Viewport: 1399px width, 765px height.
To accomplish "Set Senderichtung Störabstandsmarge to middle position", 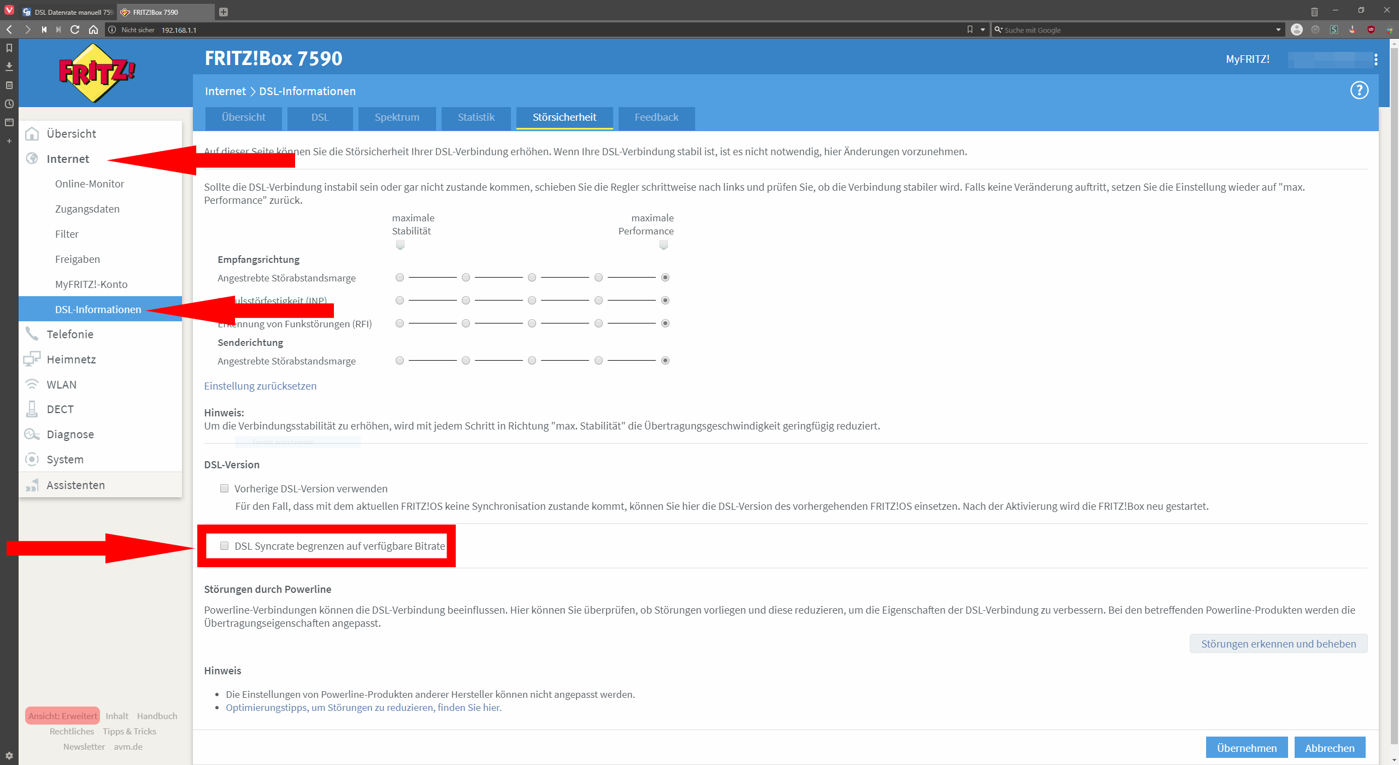I will (x=532, y=361).
